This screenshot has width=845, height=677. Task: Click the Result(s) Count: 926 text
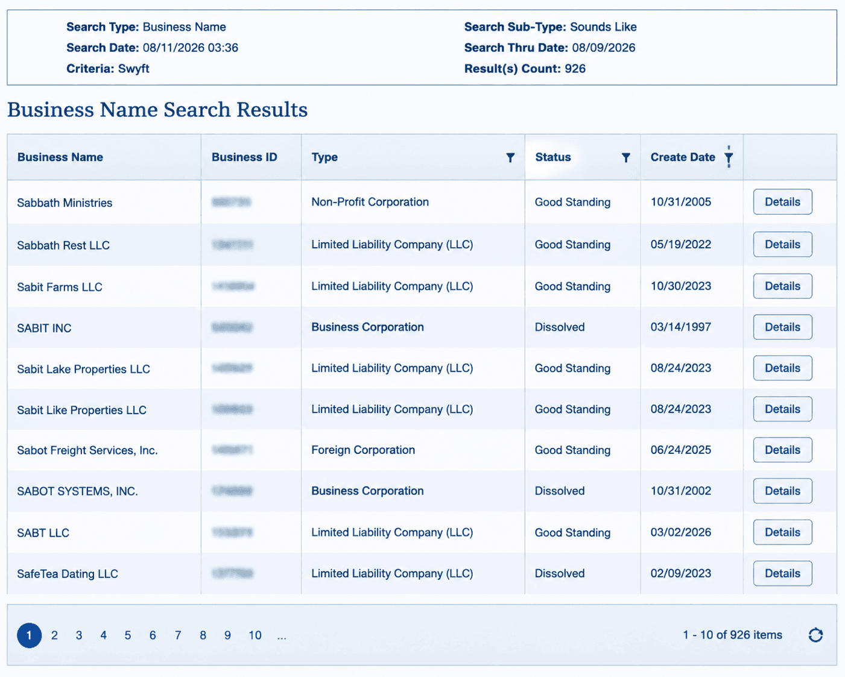pyautogui.click(x=525, y=69)
